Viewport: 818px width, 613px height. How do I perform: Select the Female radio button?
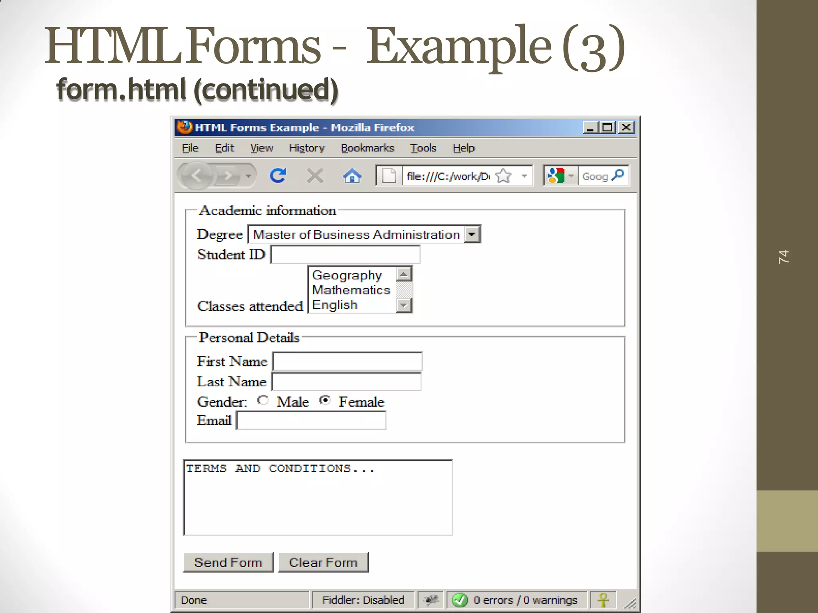325,400
